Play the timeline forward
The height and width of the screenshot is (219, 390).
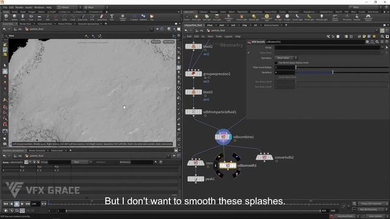(22, 204)
